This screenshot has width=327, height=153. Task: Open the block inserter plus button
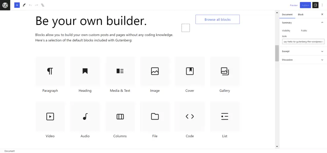click(17, 5)
